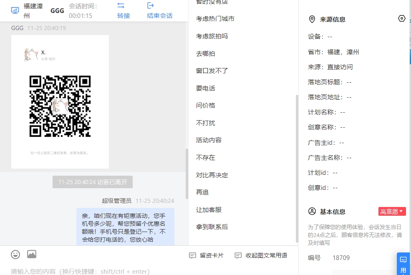Open the 高意愿 dropdown tag

pyautogui.click(x=392, y=212)
